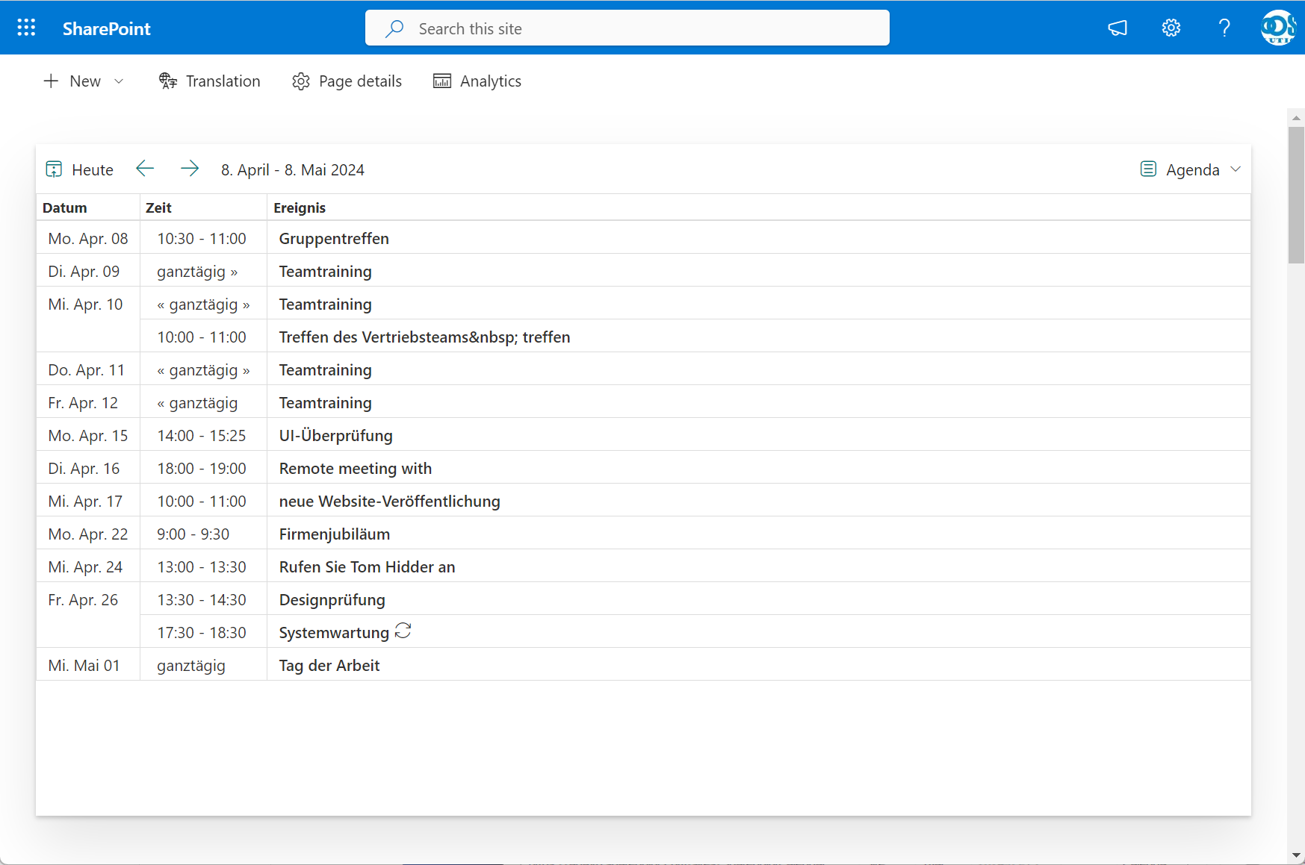The width and height of the screenshot is (1305, 865).
Task: Open the Agenda view dropdown
Action: click(x=1190, y=169)
